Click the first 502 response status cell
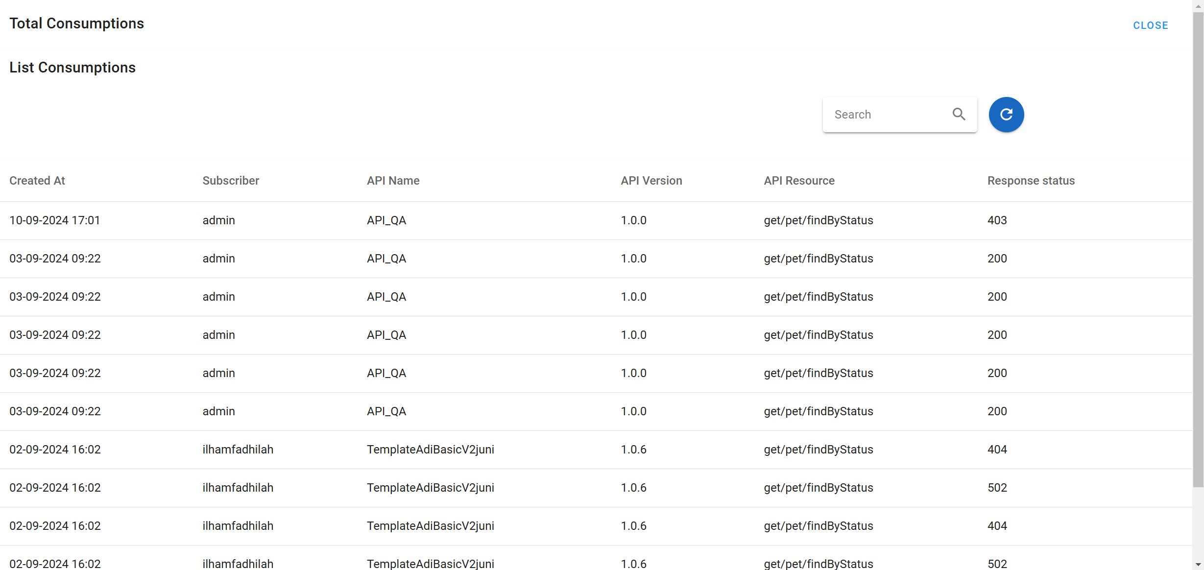 point(997,488)
